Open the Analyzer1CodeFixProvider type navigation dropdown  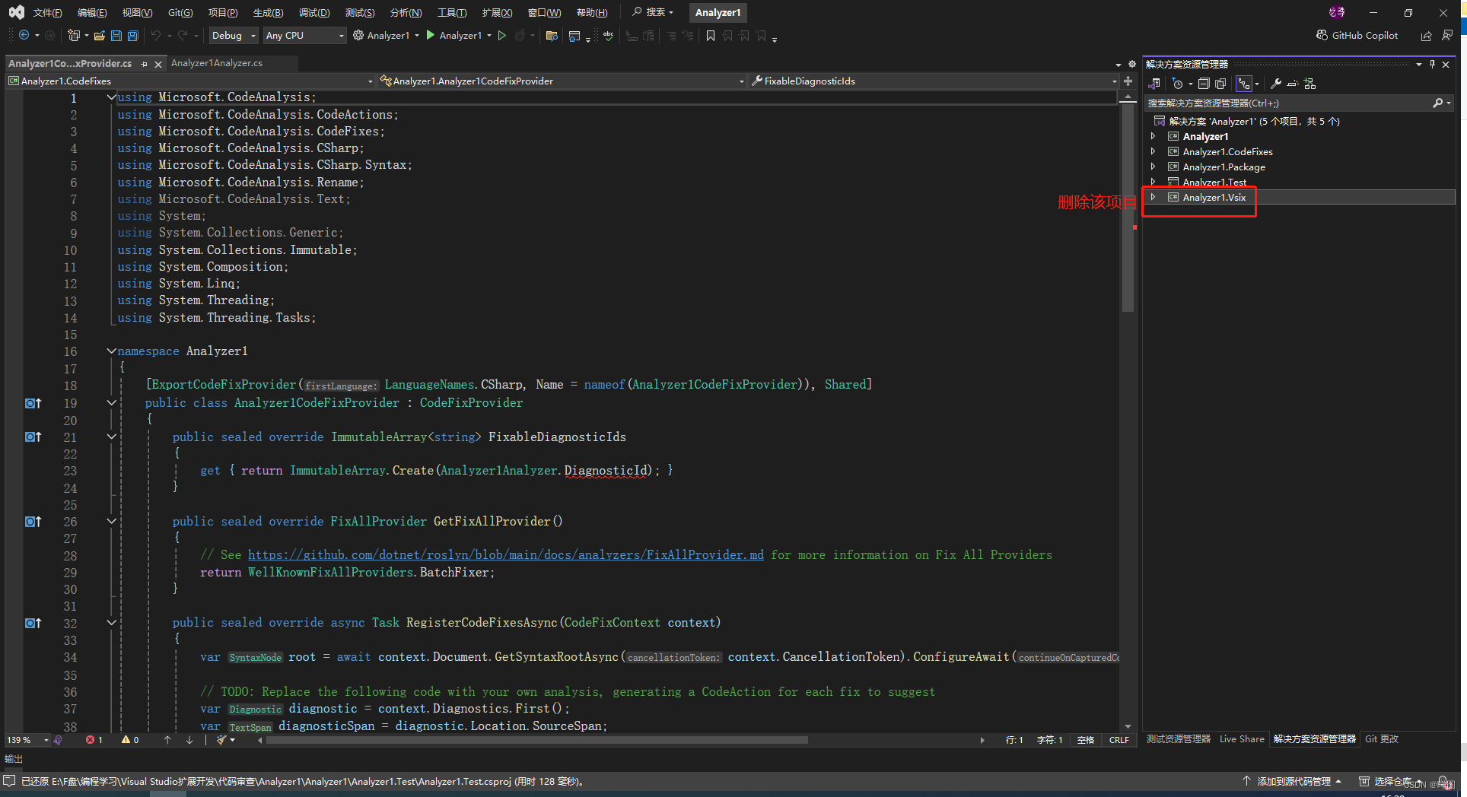[562, 81]
